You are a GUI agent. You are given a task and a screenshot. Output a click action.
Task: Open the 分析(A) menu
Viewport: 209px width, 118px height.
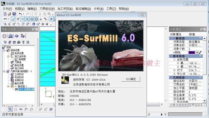(x=99, y=9)
